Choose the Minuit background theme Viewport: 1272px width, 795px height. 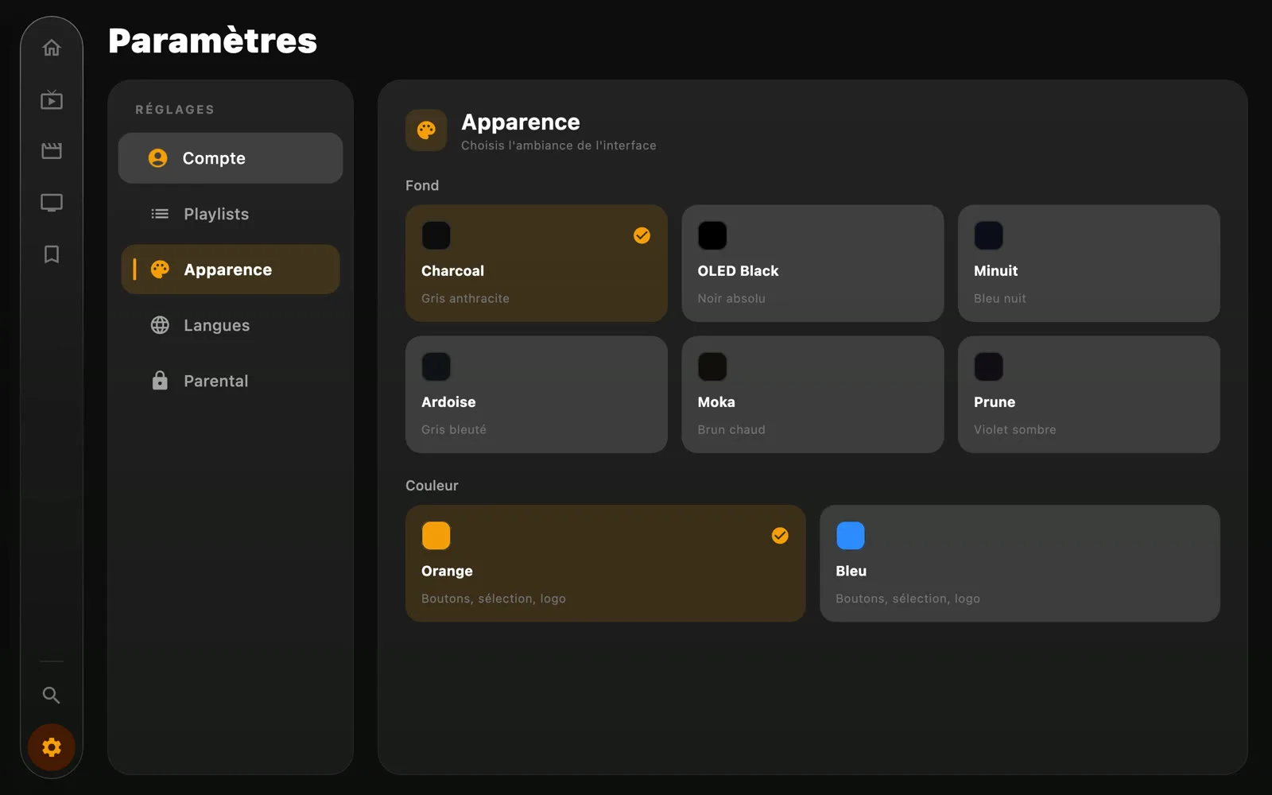(1089, 263)
